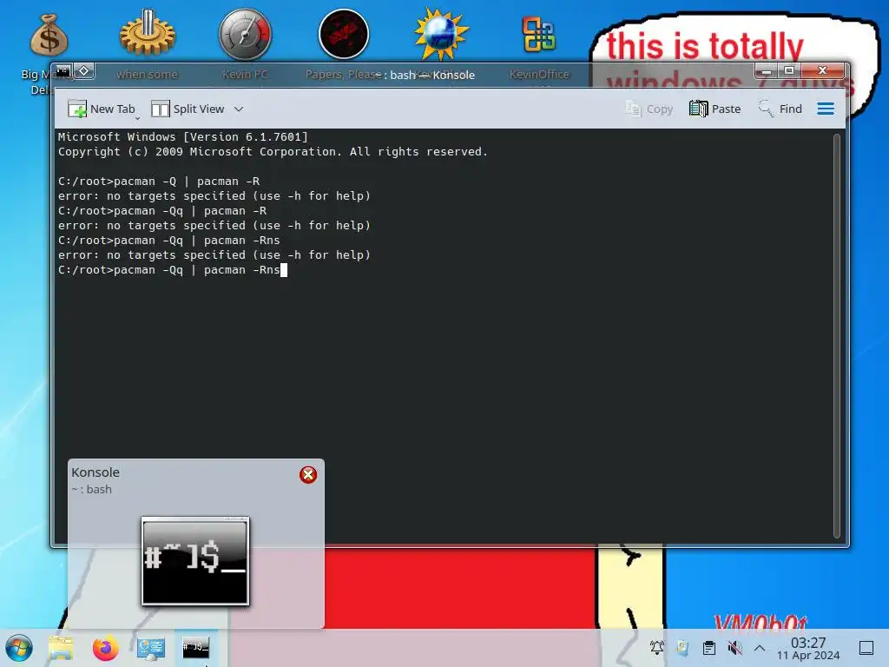889x667 pixels.
Task: Click the 'pacman -Q | pacman -R' command line
Action: [x=159, y=181]
